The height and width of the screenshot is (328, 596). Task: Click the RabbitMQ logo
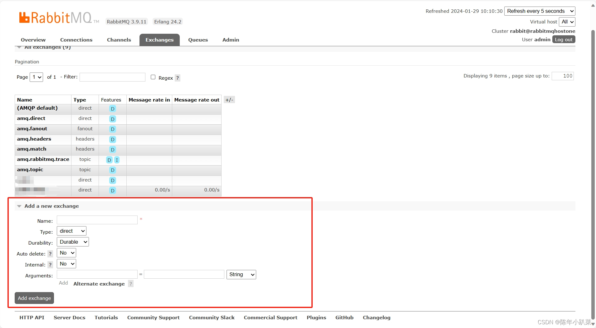(59, 18)
